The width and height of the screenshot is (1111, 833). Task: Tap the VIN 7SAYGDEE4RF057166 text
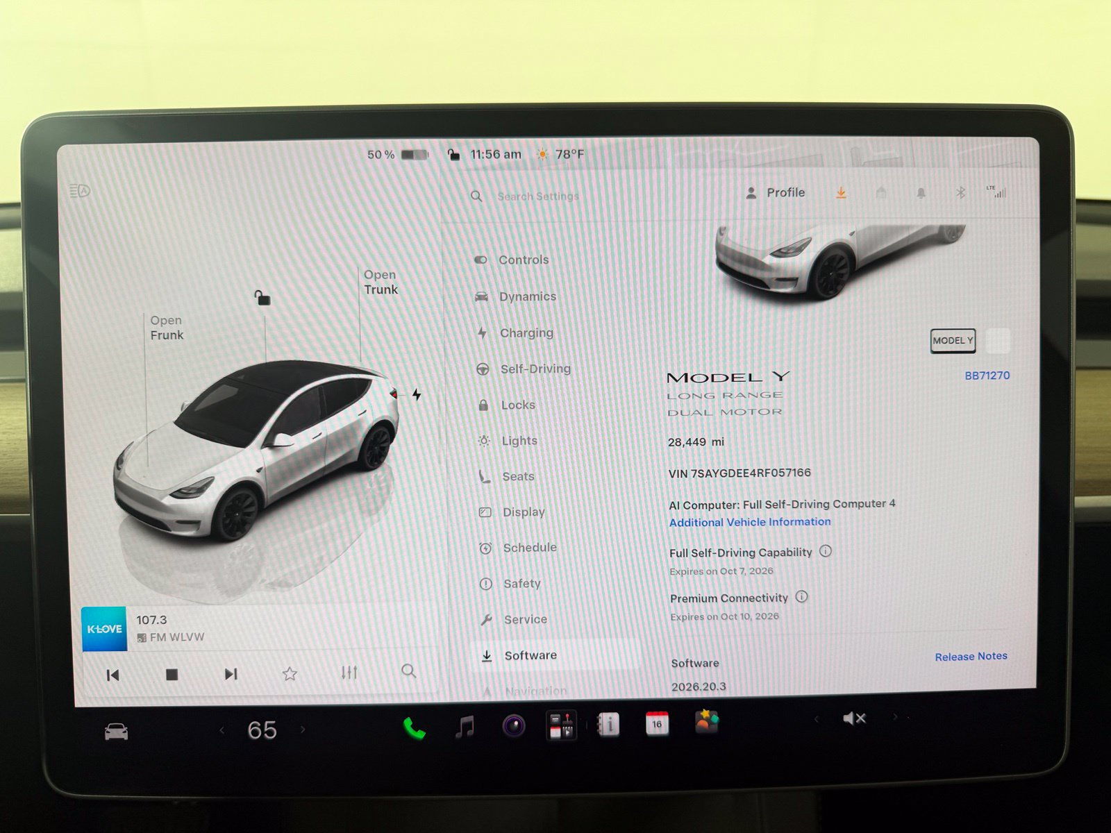740,473
